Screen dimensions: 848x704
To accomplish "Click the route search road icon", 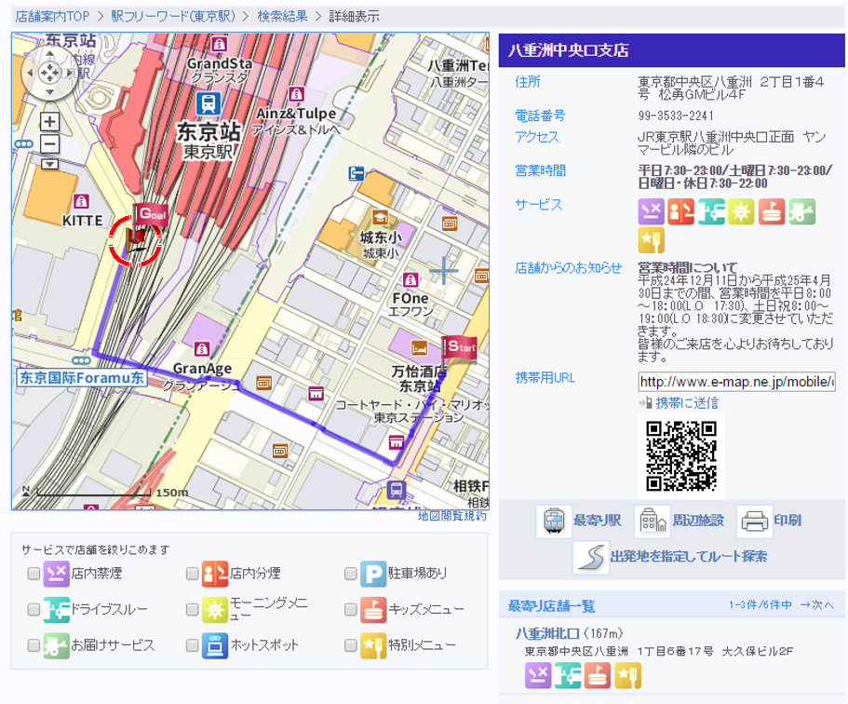I will 590,557.
